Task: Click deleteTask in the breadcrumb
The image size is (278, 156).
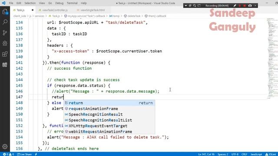Action: pos(132,16)
